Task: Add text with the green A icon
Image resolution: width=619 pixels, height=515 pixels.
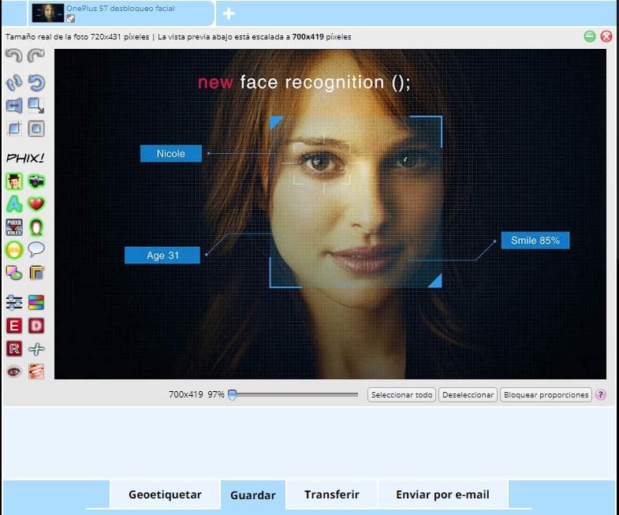Action: (x=13, y=204)
